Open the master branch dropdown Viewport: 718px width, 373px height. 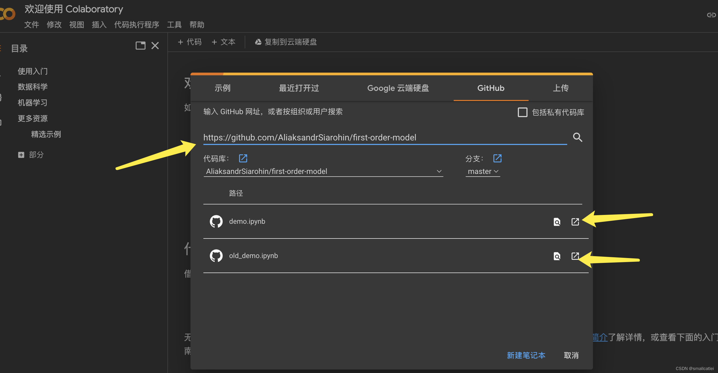click(483, 171)
